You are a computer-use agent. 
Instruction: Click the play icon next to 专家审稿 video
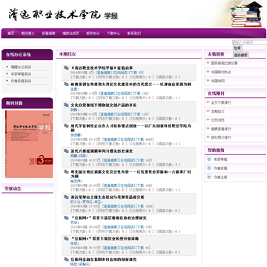coord(209,159)
